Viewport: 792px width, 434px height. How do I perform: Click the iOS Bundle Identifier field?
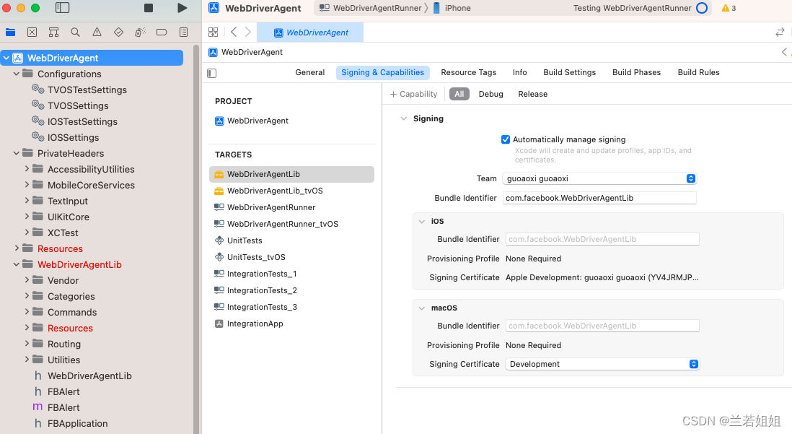tap(602, 239)
